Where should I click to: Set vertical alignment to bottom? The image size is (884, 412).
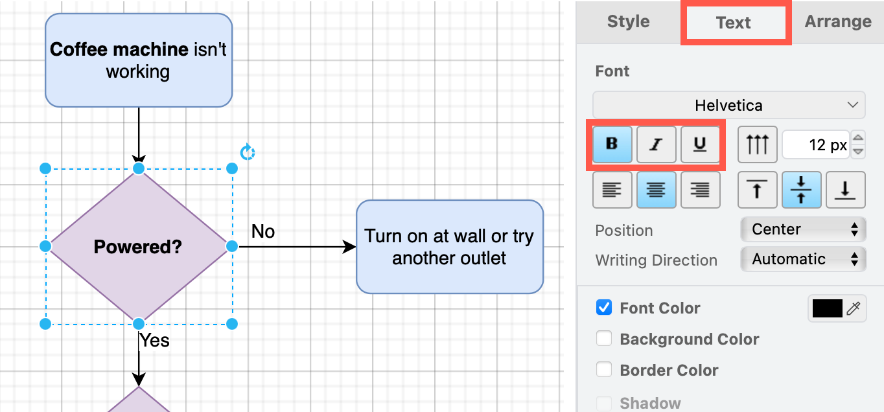pos(845,189)
